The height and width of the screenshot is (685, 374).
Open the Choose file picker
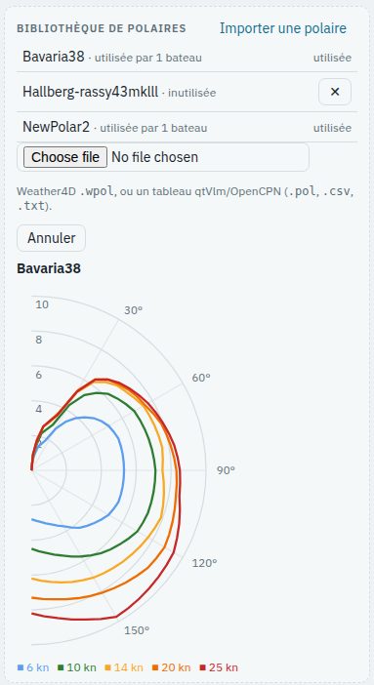(x=65, y=157)
